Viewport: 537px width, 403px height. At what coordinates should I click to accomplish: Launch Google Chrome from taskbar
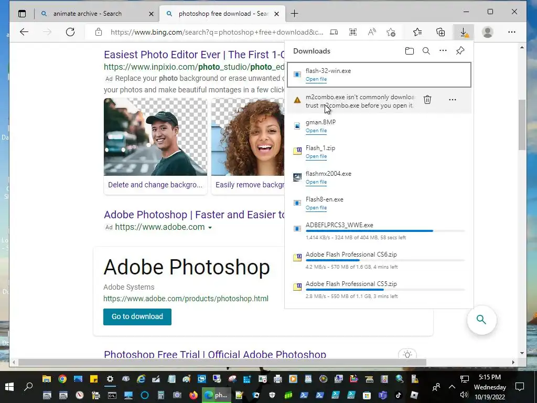(62, 379)
